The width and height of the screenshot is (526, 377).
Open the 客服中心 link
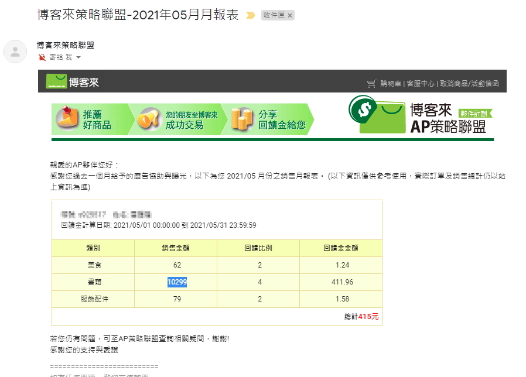(x=421, y=84)
